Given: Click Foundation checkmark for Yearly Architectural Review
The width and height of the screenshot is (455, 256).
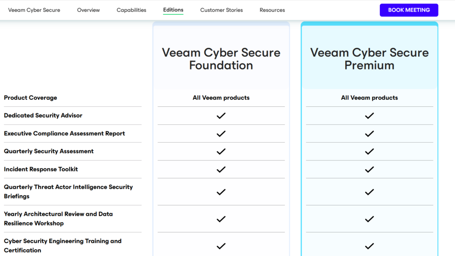Looking at the screenshot, I should click(x=221, y=219).
